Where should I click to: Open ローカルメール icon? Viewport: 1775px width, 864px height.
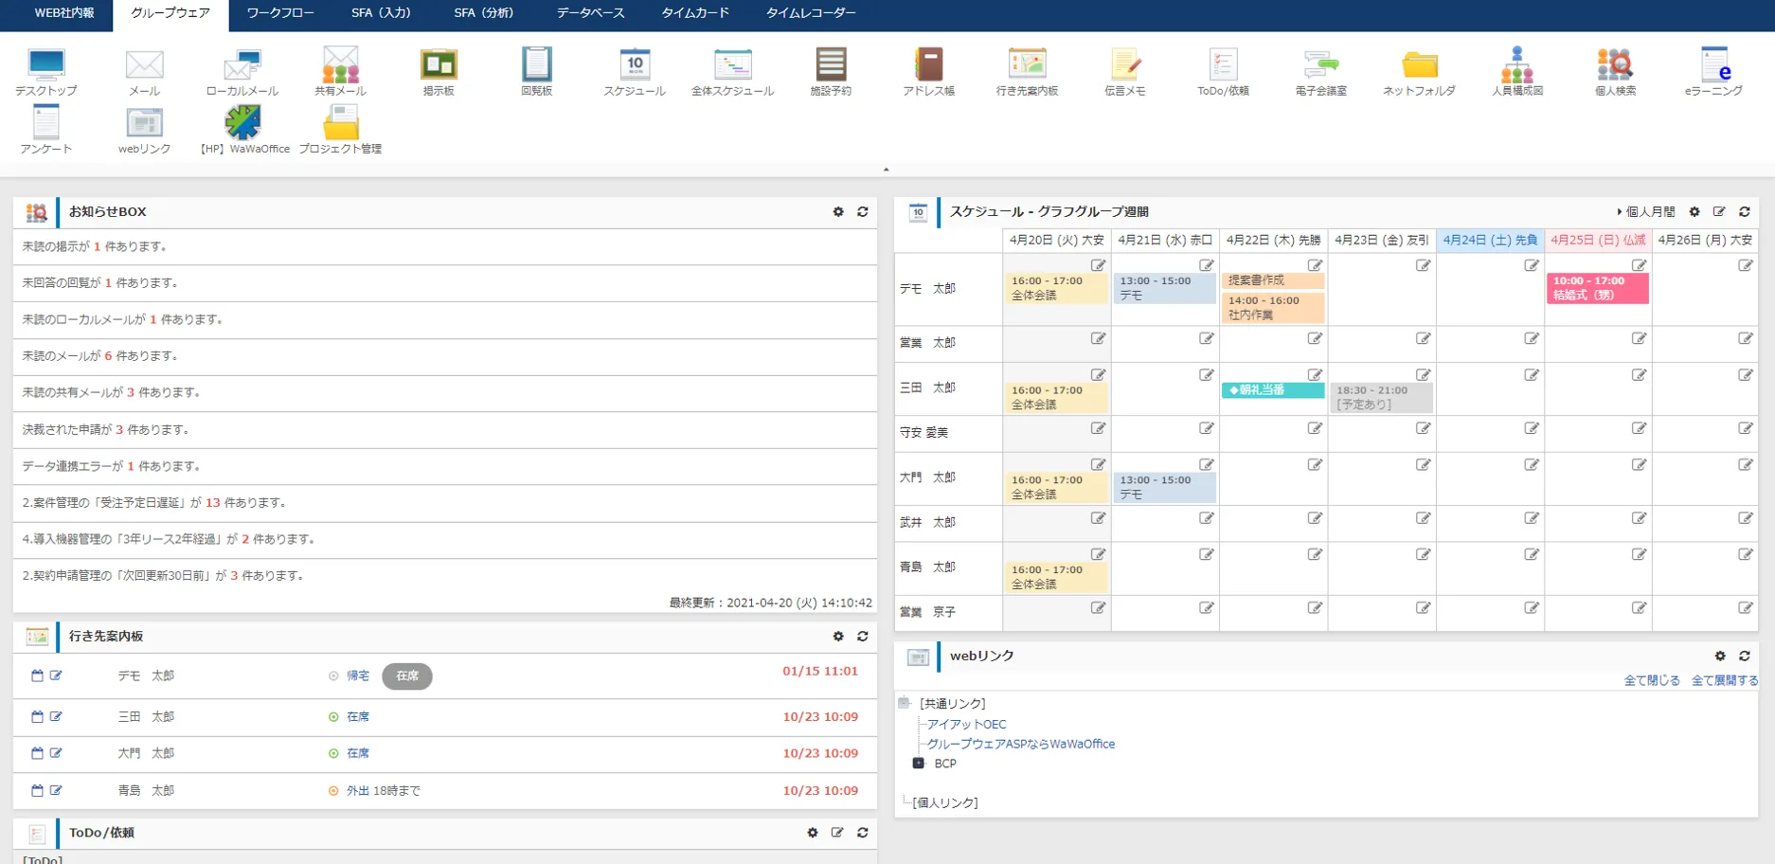[x=242, y=72]
